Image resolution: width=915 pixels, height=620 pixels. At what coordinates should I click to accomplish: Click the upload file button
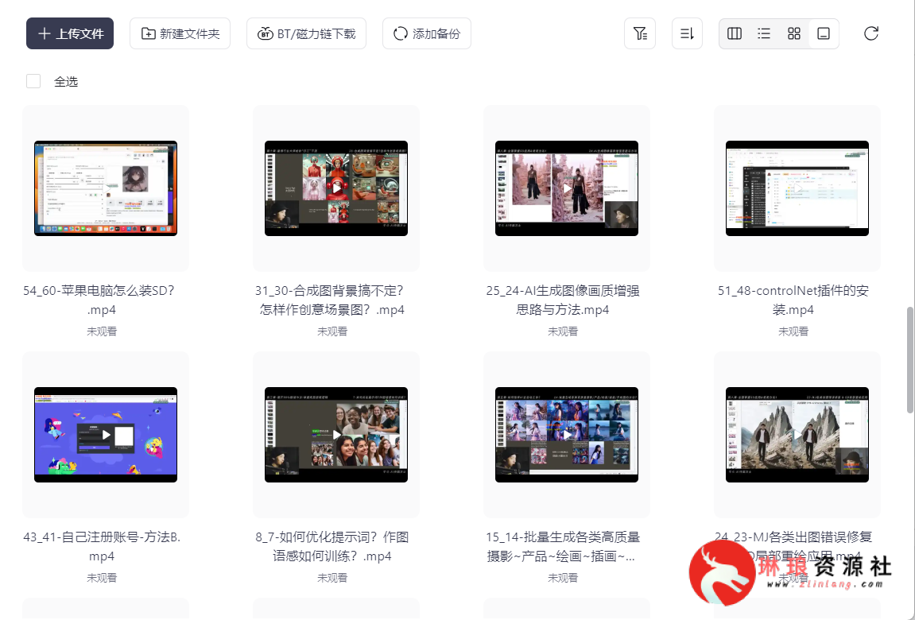70,34
